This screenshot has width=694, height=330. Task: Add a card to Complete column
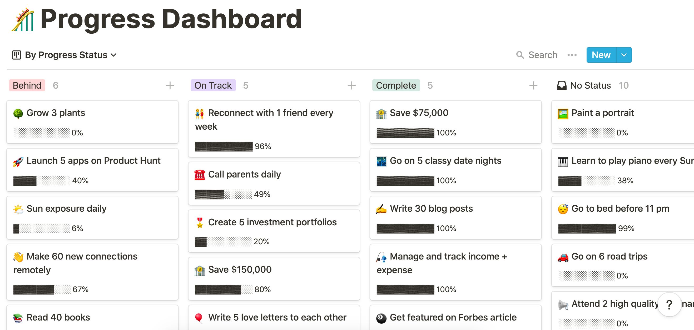point(533,86)
